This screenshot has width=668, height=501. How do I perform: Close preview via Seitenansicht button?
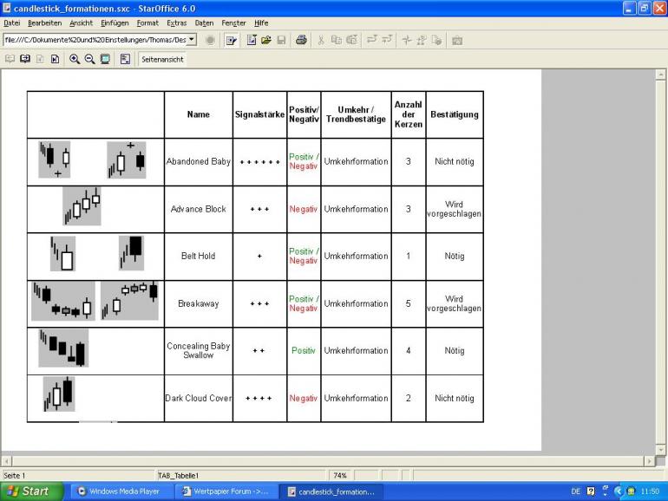point(162,59)
